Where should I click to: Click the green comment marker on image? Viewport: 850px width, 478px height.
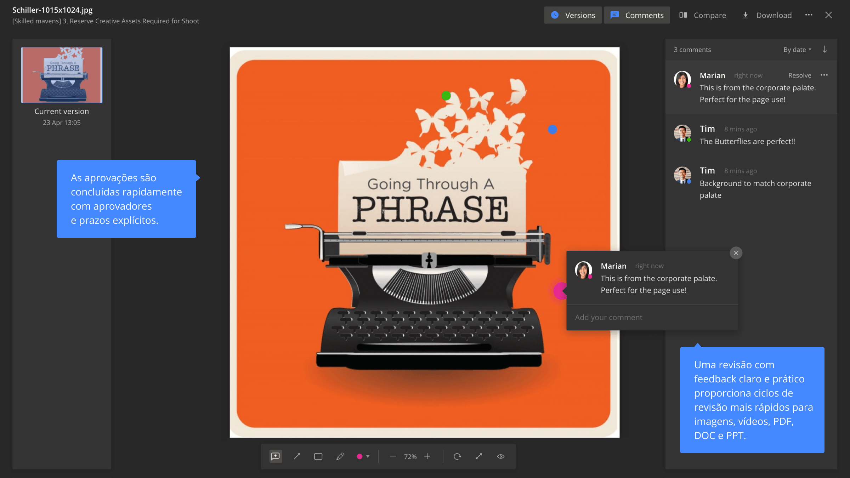coord(446,96)
